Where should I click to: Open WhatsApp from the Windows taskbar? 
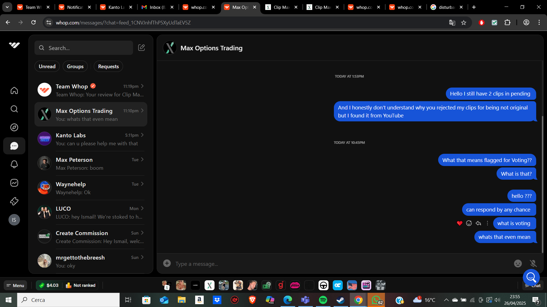pos(376,300)
